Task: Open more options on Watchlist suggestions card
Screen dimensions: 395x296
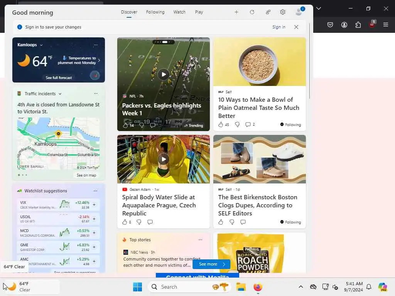Action: [x=96, y=191]
